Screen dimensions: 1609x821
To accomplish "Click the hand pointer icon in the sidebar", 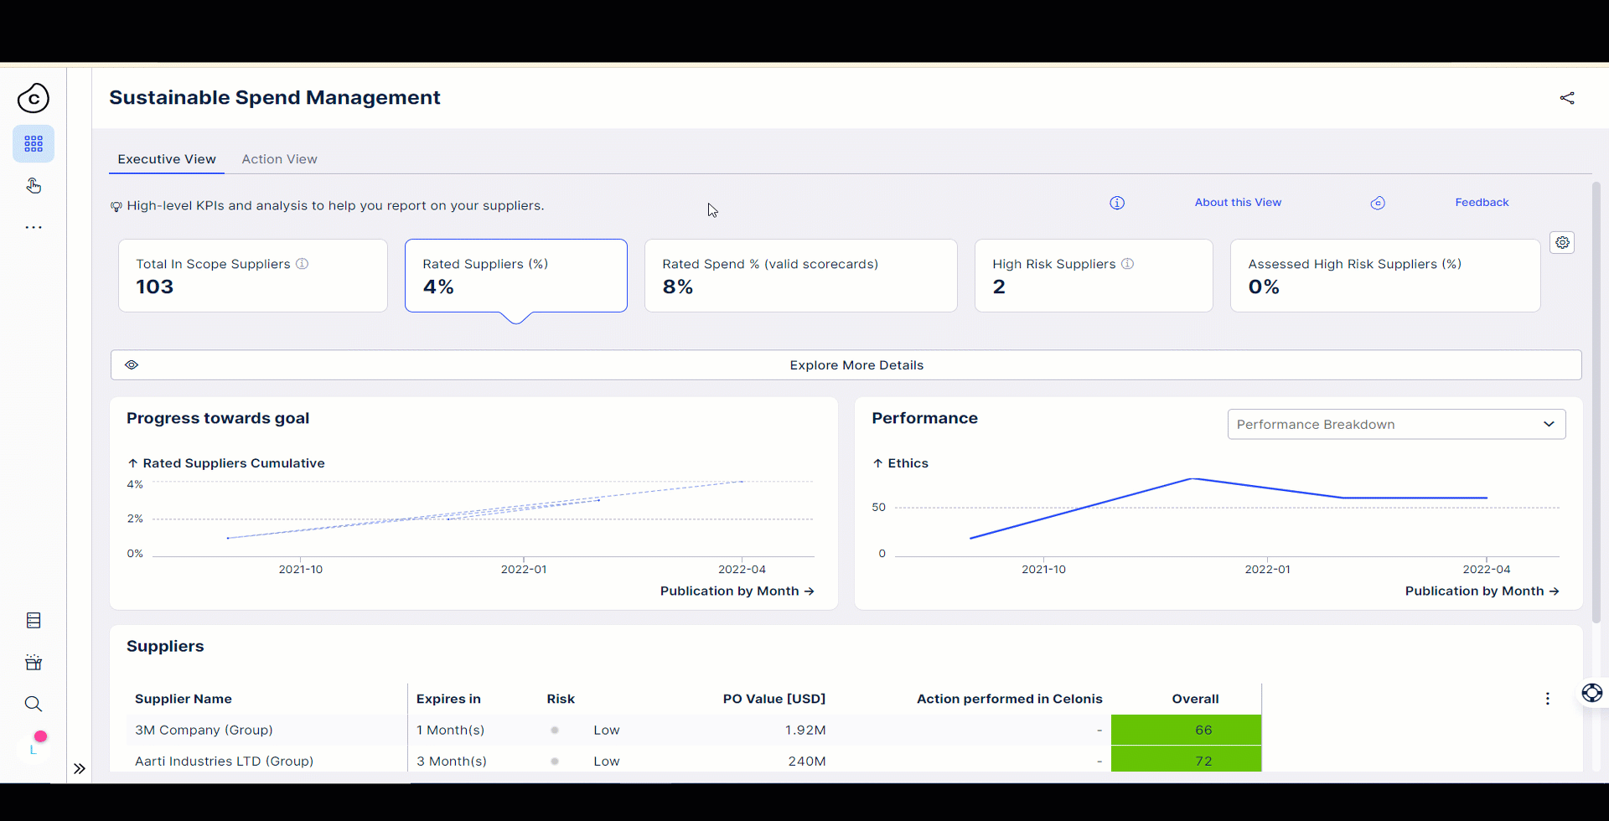I will [x=34, y=185].
